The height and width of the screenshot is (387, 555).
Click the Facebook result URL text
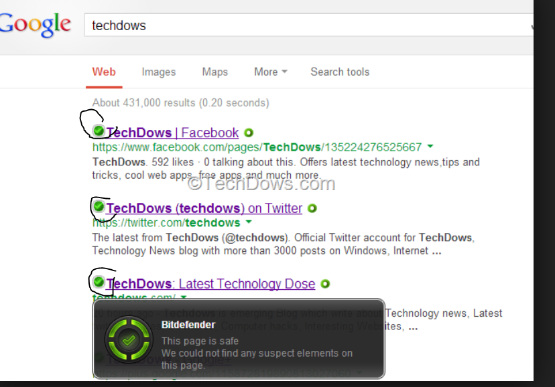[x=257, y=147]
